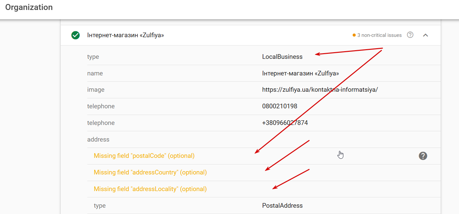Select the PostalAddress type value

(282, 206)
